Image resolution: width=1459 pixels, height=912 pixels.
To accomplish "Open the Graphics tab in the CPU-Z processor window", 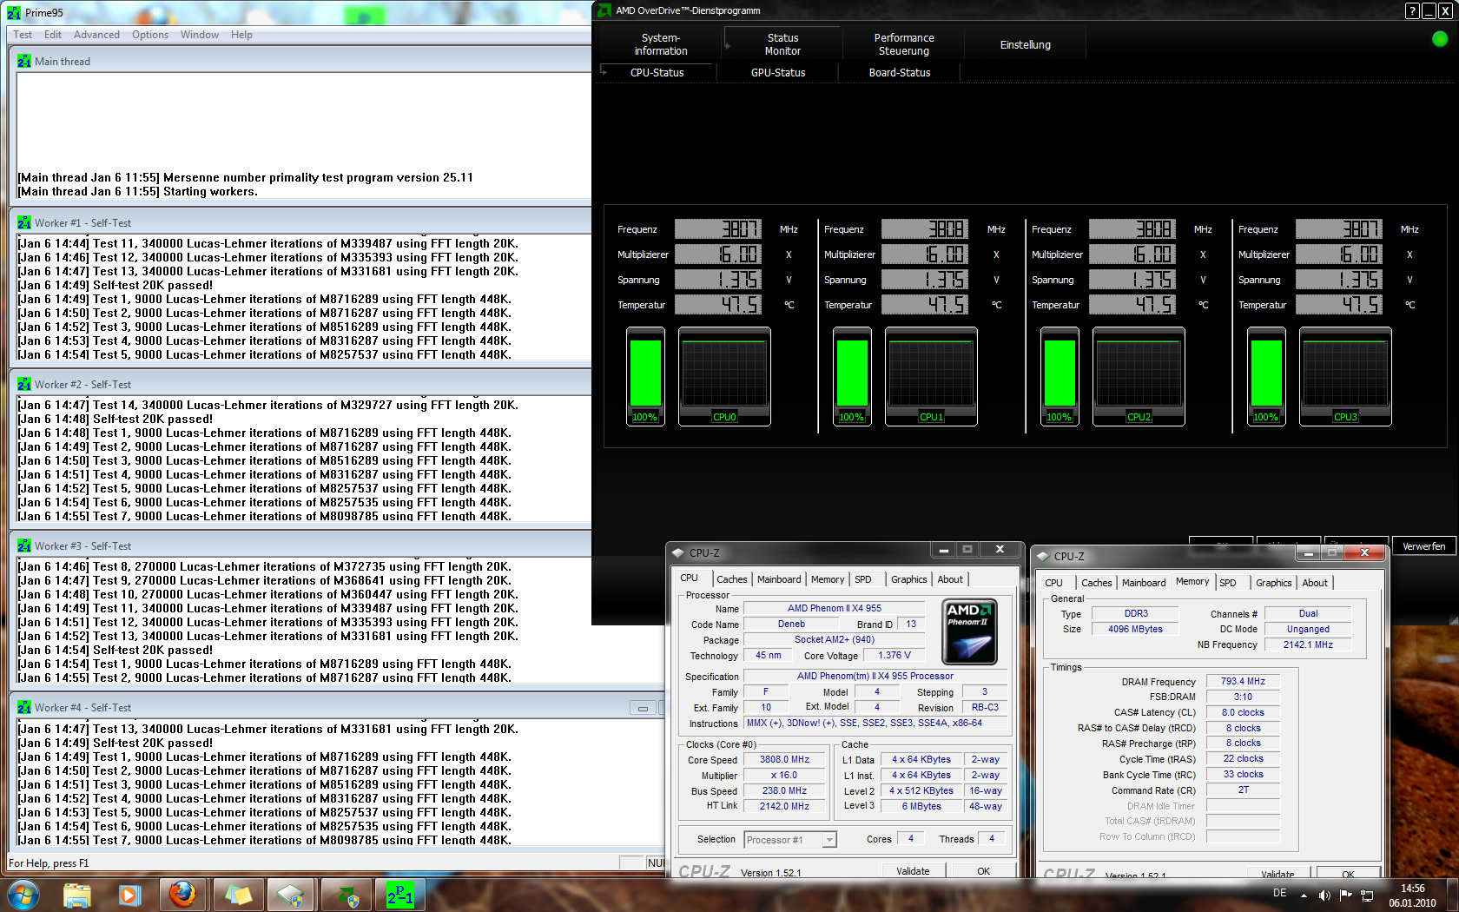I will (909, 579).
